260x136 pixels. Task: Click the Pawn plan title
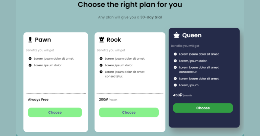click(x=43, y=40)
